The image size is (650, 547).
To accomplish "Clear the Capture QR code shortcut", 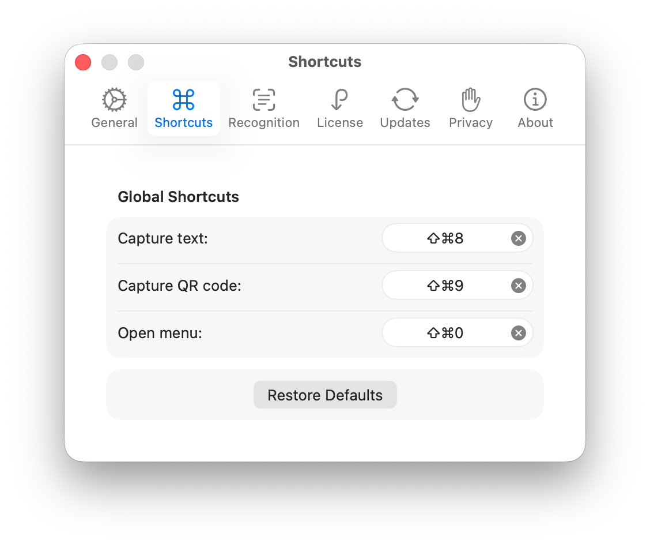I will click(518, 286).
